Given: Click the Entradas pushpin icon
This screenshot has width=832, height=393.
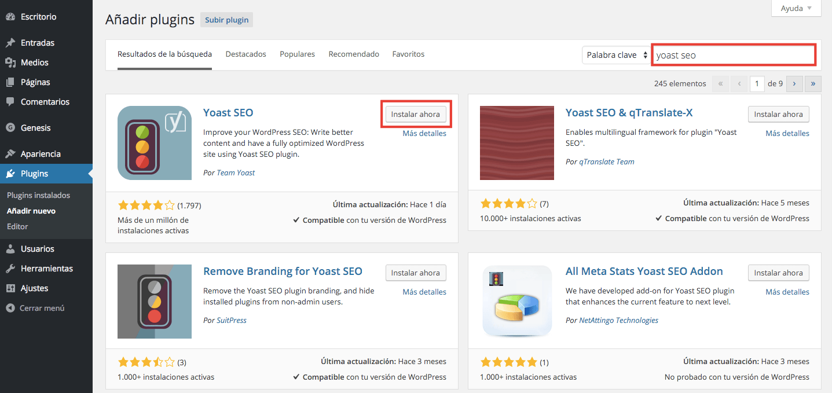Looking at the screenshot, I should (10, 43).
